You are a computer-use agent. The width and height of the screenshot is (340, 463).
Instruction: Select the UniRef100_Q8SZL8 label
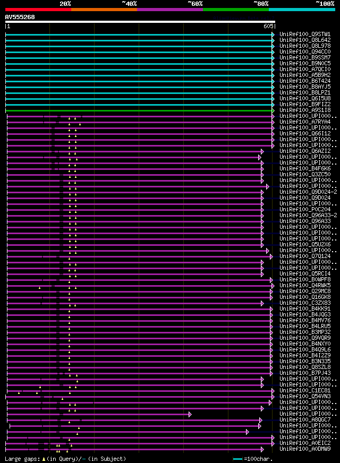(x=305, y=367)
